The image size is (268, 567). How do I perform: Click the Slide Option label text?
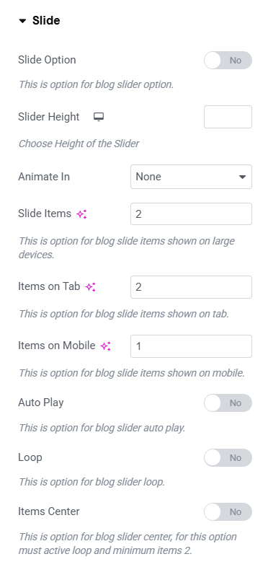[x=47, y=60]
